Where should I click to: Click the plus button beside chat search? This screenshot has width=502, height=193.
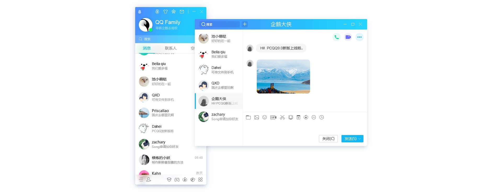245,24
